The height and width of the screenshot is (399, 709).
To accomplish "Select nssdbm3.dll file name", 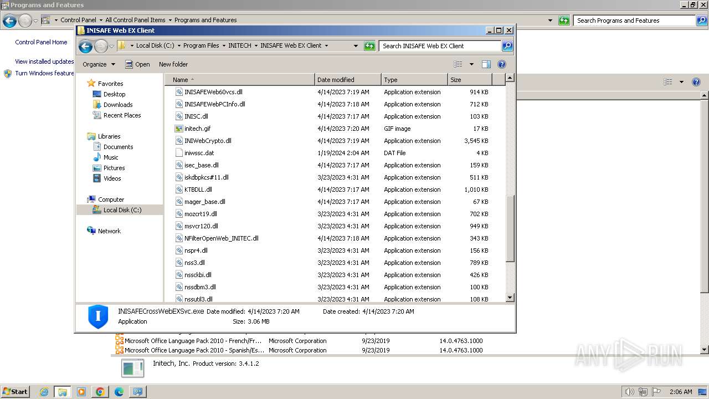I will click(x=200, y=287).
